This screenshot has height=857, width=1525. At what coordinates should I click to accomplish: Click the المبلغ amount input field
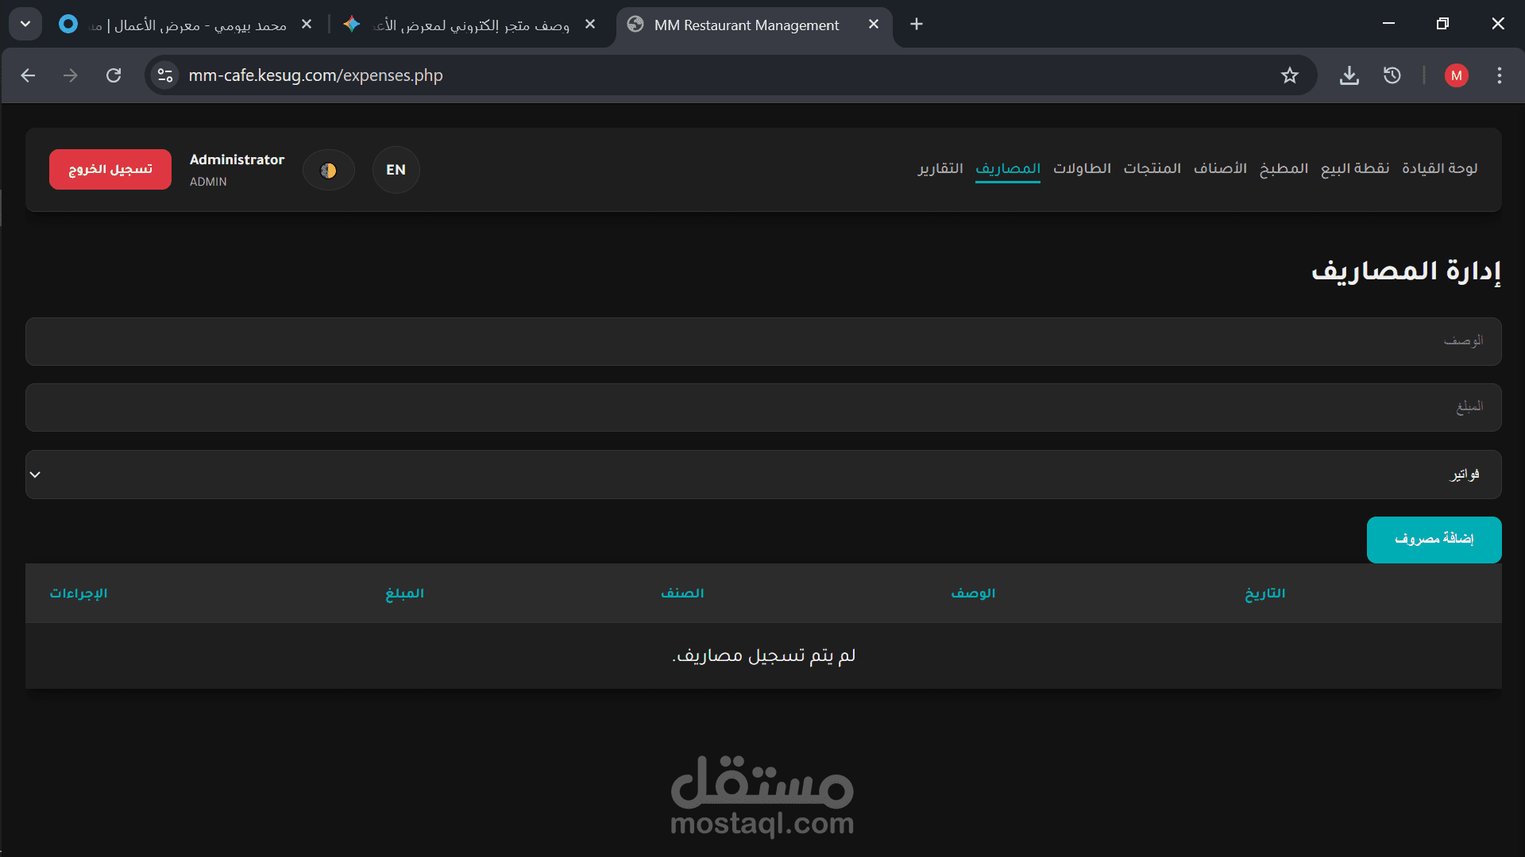[x=762, y=407]
